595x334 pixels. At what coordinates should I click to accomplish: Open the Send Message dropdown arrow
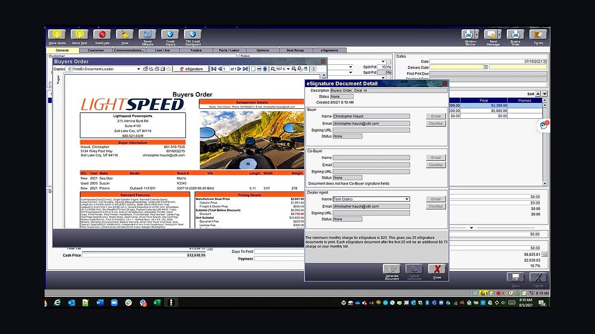pos(499,35)
